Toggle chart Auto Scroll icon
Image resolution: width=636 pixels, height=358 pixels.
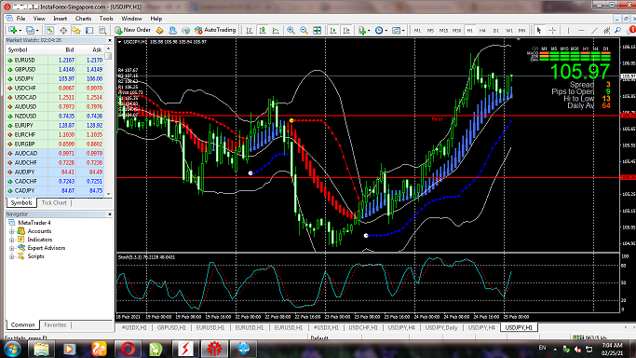(x=333, y=31)
